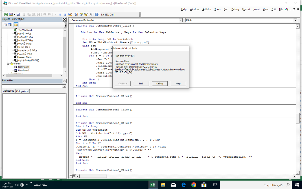
Task: Click the blue Help question mark icon
Action: [x=97, y=15]
